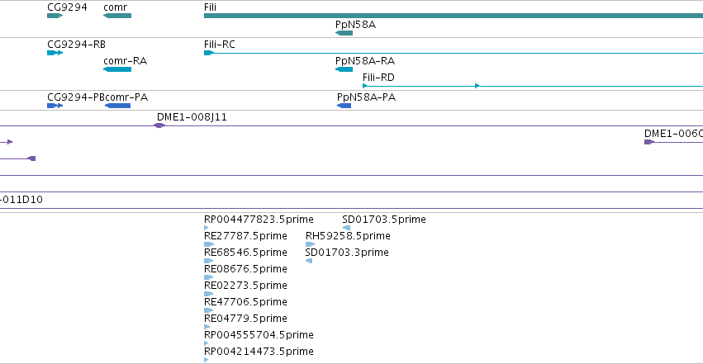The image size is (703, 364).
Task: Select the CG9294 gene arrow glyph
Action: click(55, 16)
